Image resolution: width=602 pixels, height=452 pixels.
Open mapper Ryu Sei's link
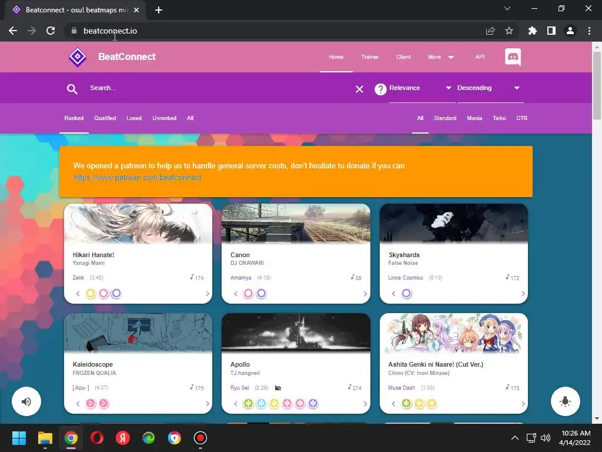(240, 387)
